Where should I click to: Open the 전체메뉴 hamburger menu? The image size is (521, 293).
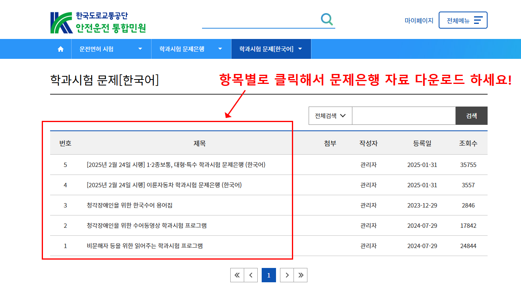click(463, 20)
